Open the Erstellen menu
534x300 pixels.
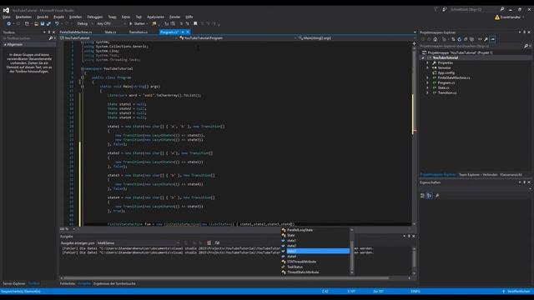(75, 17)
